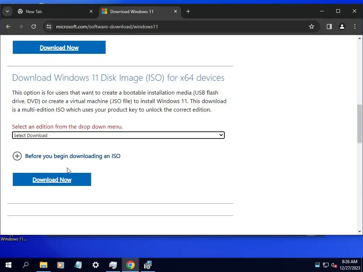The height and width of the screenshot is (272, 363).
Task: Open the media player taskbar icon
Action: tap(61, 265)
